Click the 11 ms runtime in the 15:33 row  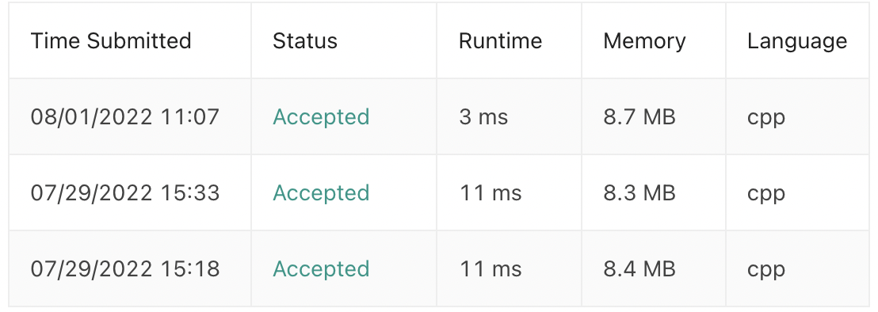coord(491,193)
